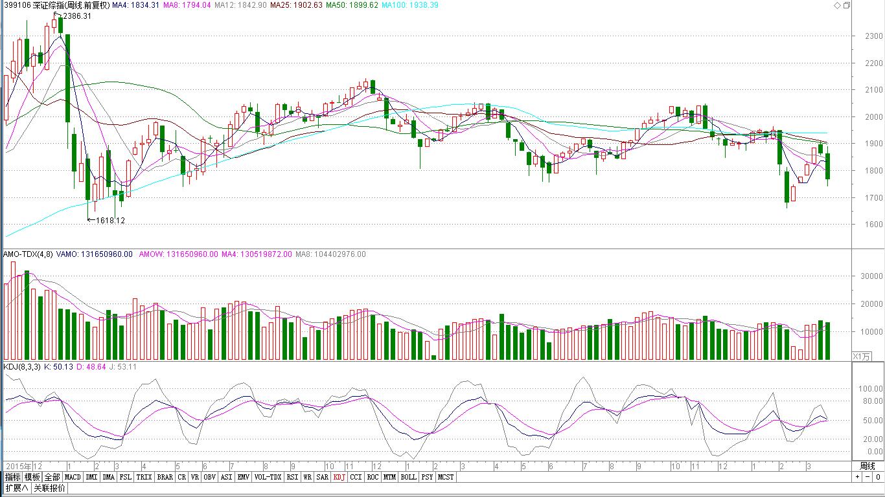Click the 2015年 label on time axis
Viewport: 885px width, 497px height.
coord(18,466)
